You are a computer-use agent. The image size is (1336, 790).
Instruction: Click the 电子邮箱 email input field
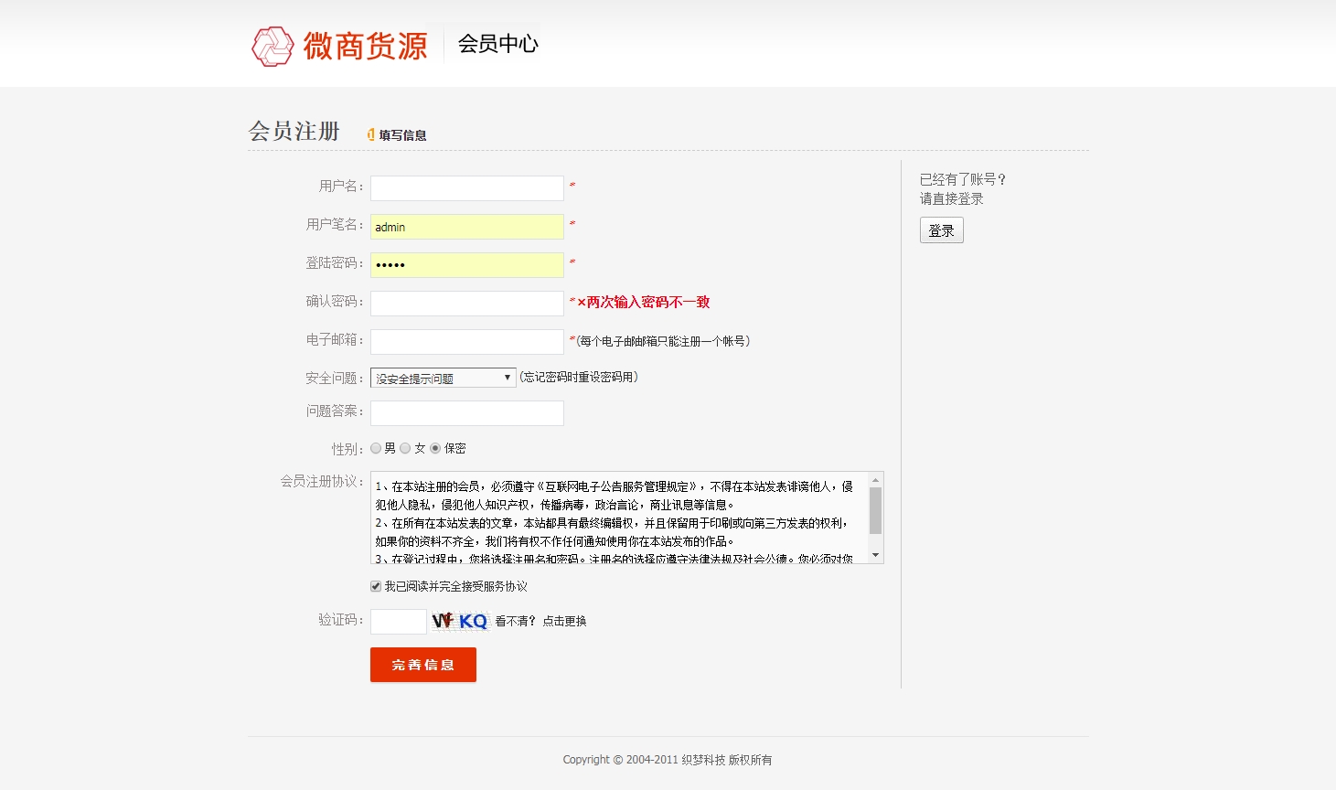(x=466, y=342)
